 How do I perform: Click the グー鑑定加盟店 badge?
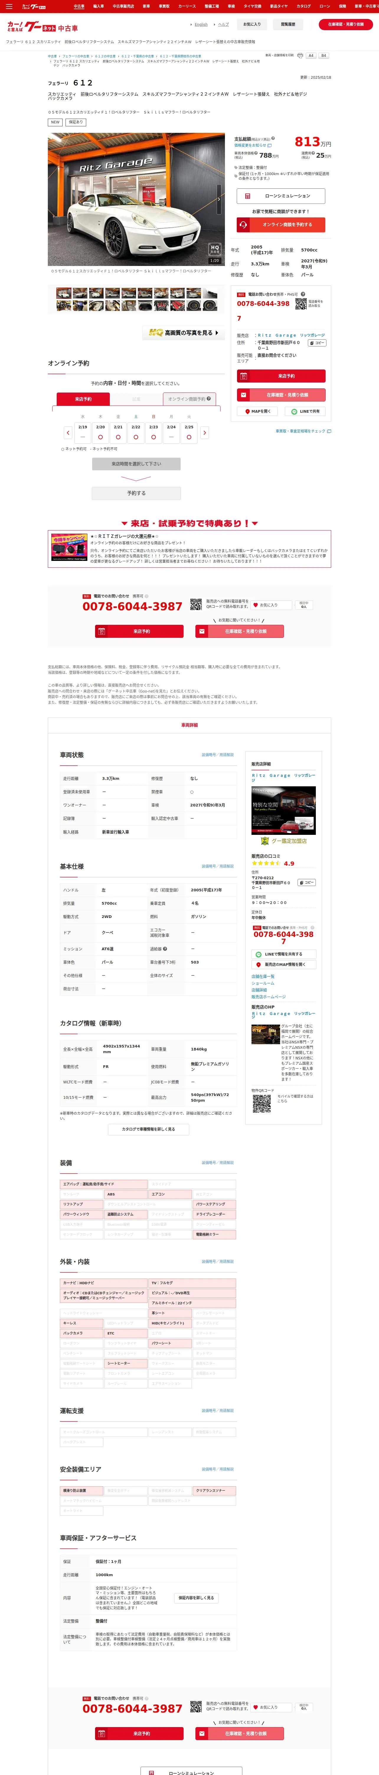(x=283, y=841)
